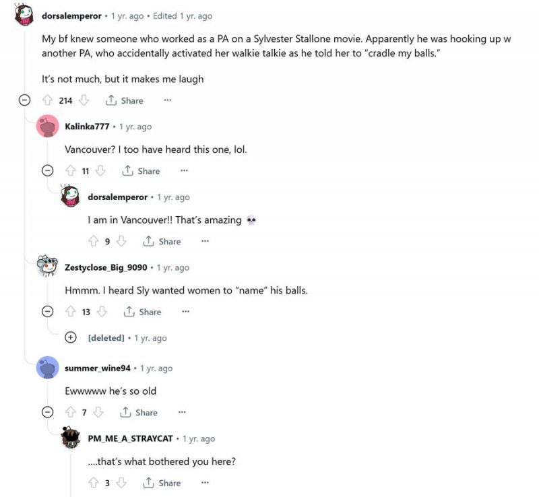Upvote dorsalemperor's top comment with 214 votes
The image size is (539, 497).
coord(47,100)
